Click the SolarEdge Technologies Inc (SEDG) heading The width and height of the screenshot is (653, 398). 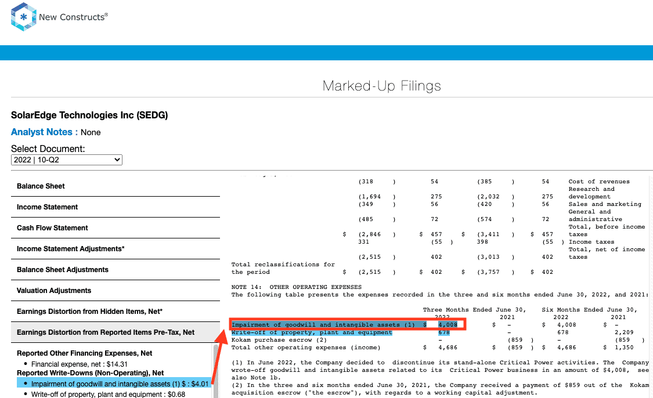pos(89,115)
